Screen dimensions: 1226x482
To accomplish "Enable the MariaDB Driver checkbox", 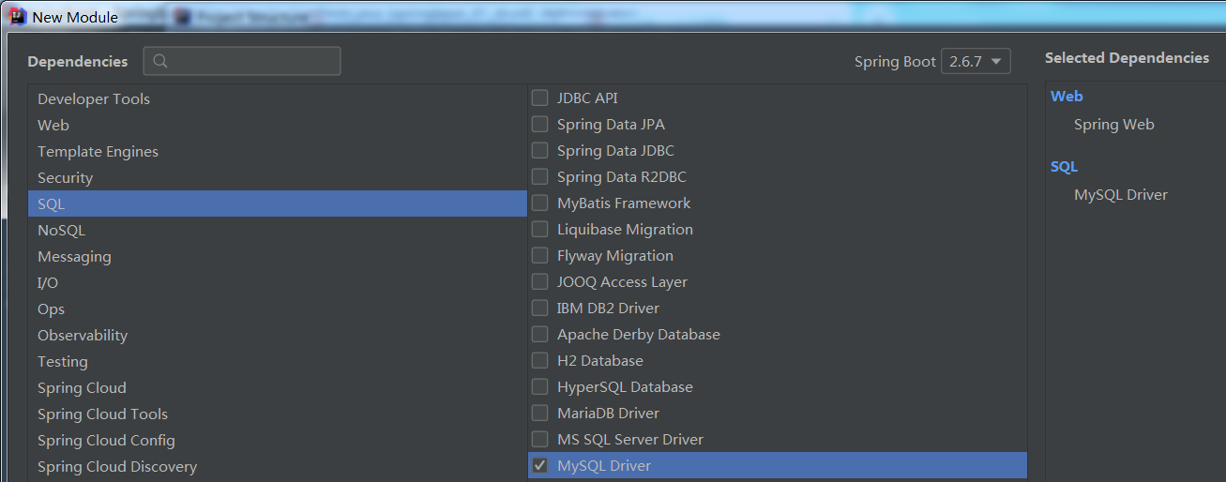I will (x=539, y=413).
